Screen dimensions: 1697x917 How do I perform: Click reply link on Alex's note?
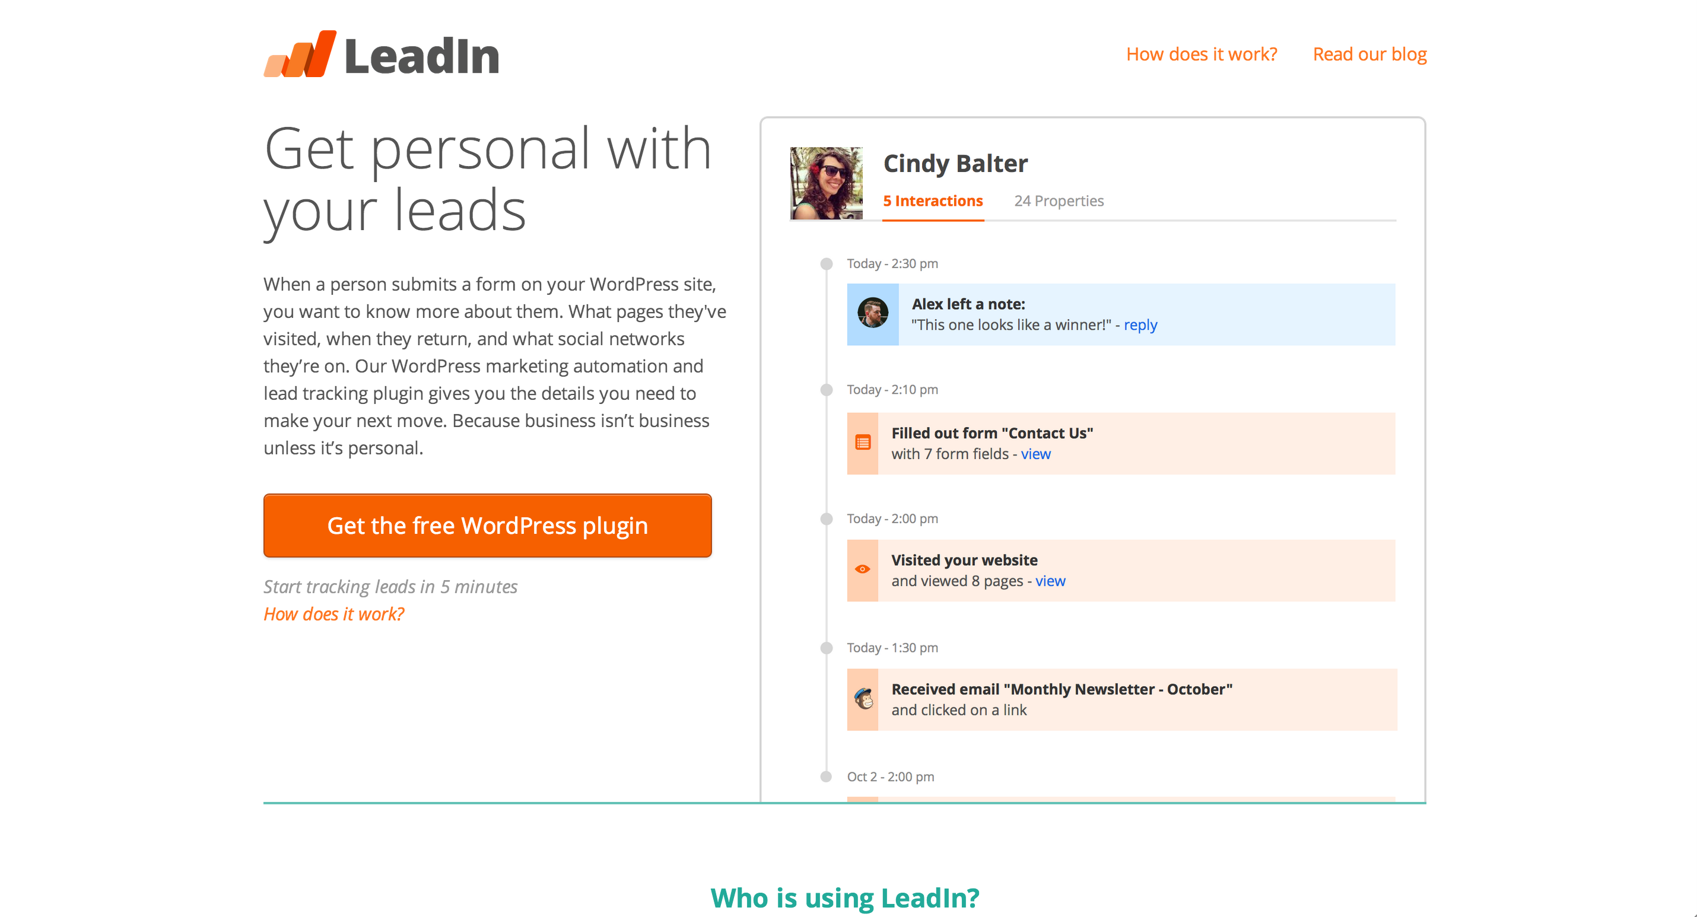pos(1140,325)
